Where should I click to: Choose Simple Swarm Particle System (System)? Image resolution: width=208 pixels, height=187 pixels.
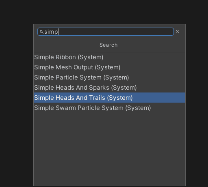pos(109,108)
